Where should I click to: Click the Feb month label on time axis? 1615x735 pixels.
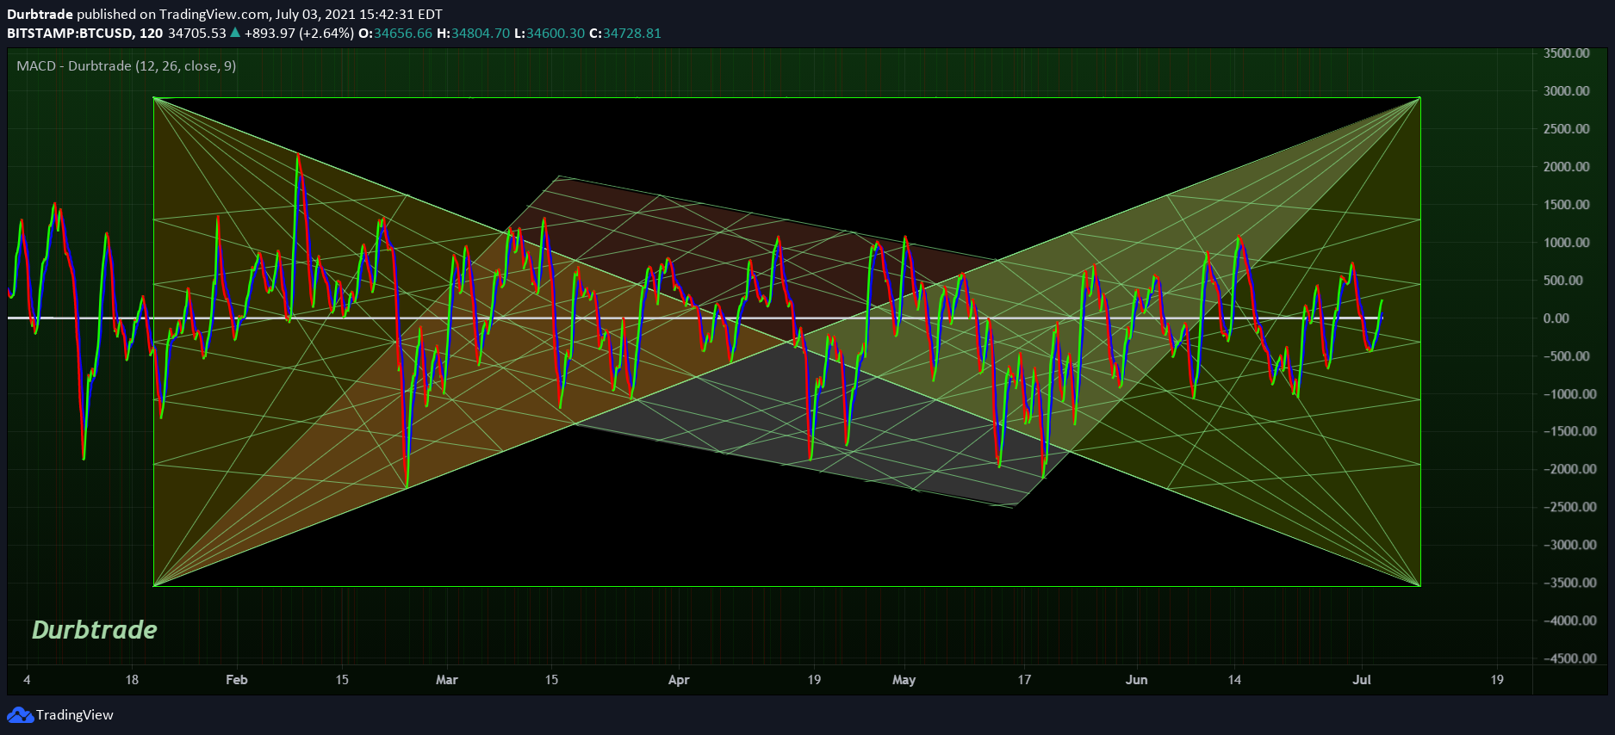click(x=237, y=680)
